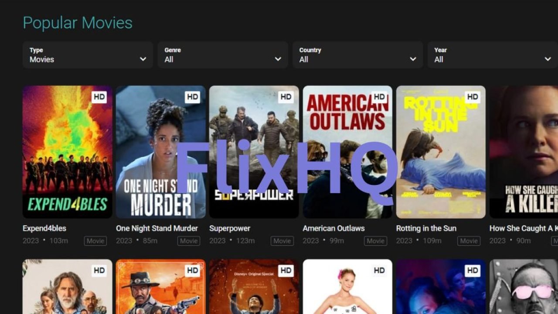Open the Expend4bles movie title link
The image size is (558, 314).
(44, 228)
